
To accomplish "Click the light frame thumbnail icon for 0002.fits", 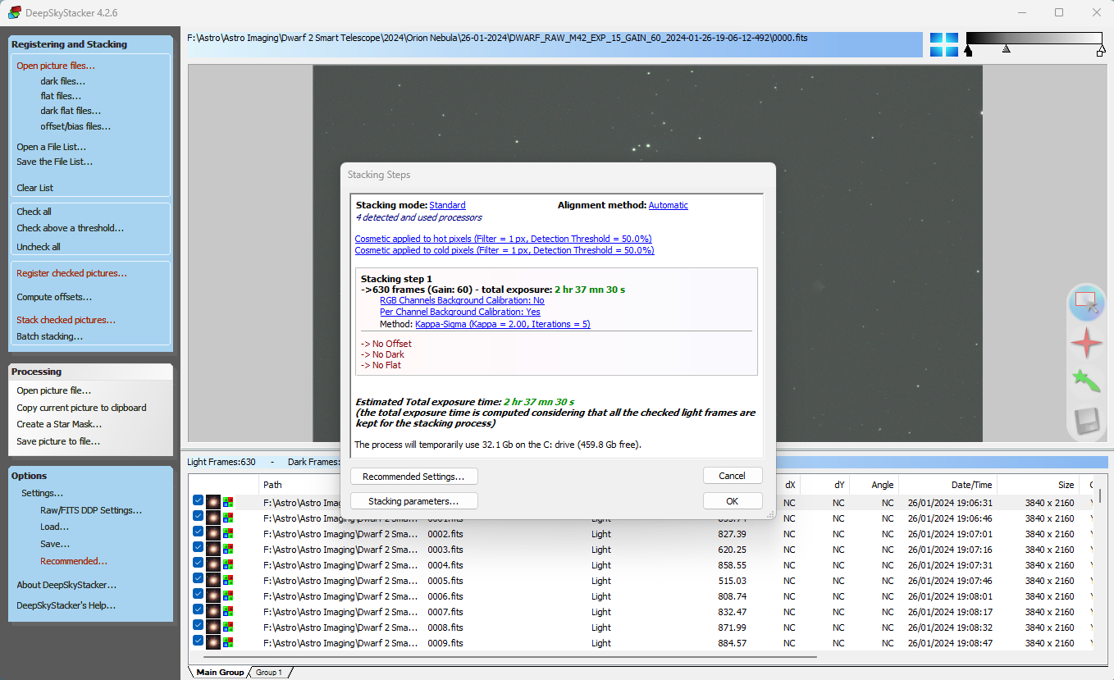I will (213, 534).
